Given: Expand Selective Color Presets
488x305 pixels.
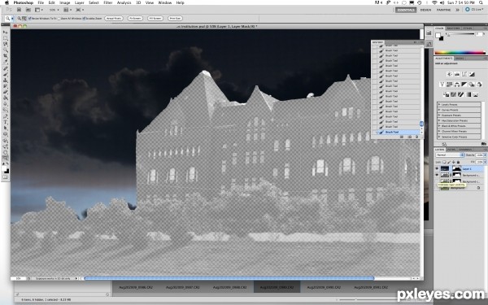Looking at the screenshot, I should 439,137.
